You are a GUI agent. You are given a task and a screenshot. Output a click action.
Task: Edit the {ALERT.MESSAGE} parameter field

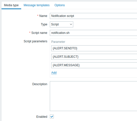coord(94,65)
